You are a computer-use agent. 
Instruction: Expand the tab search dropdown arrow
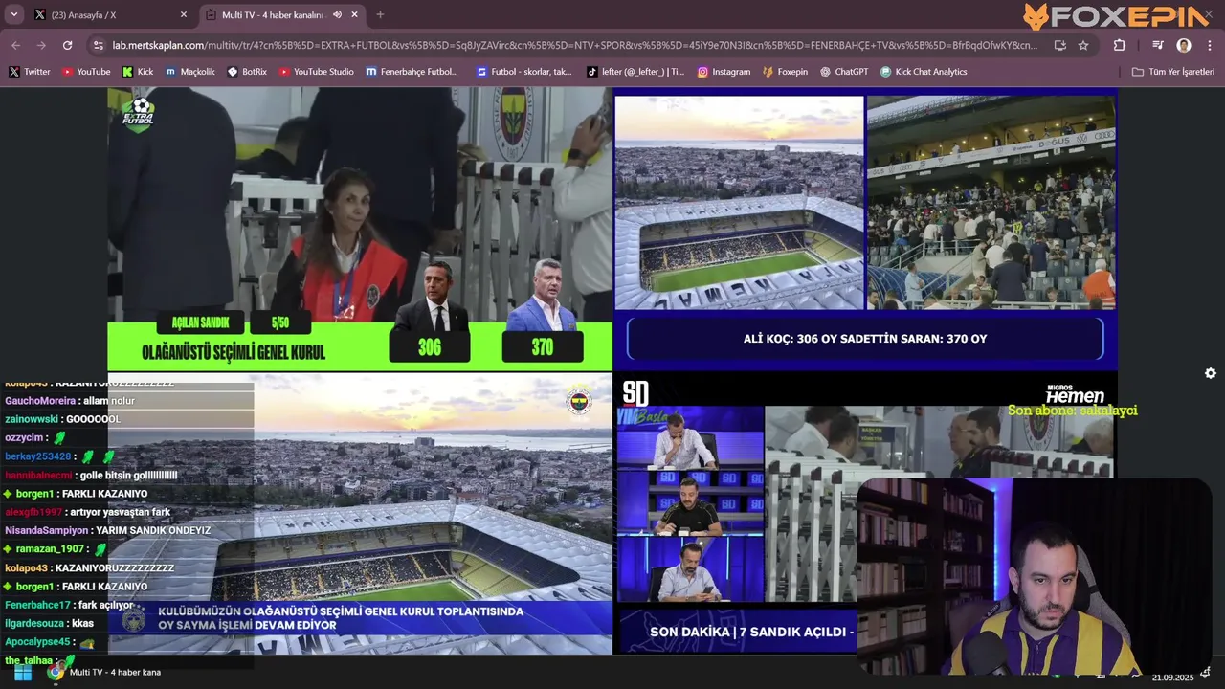tap(13, 14)
